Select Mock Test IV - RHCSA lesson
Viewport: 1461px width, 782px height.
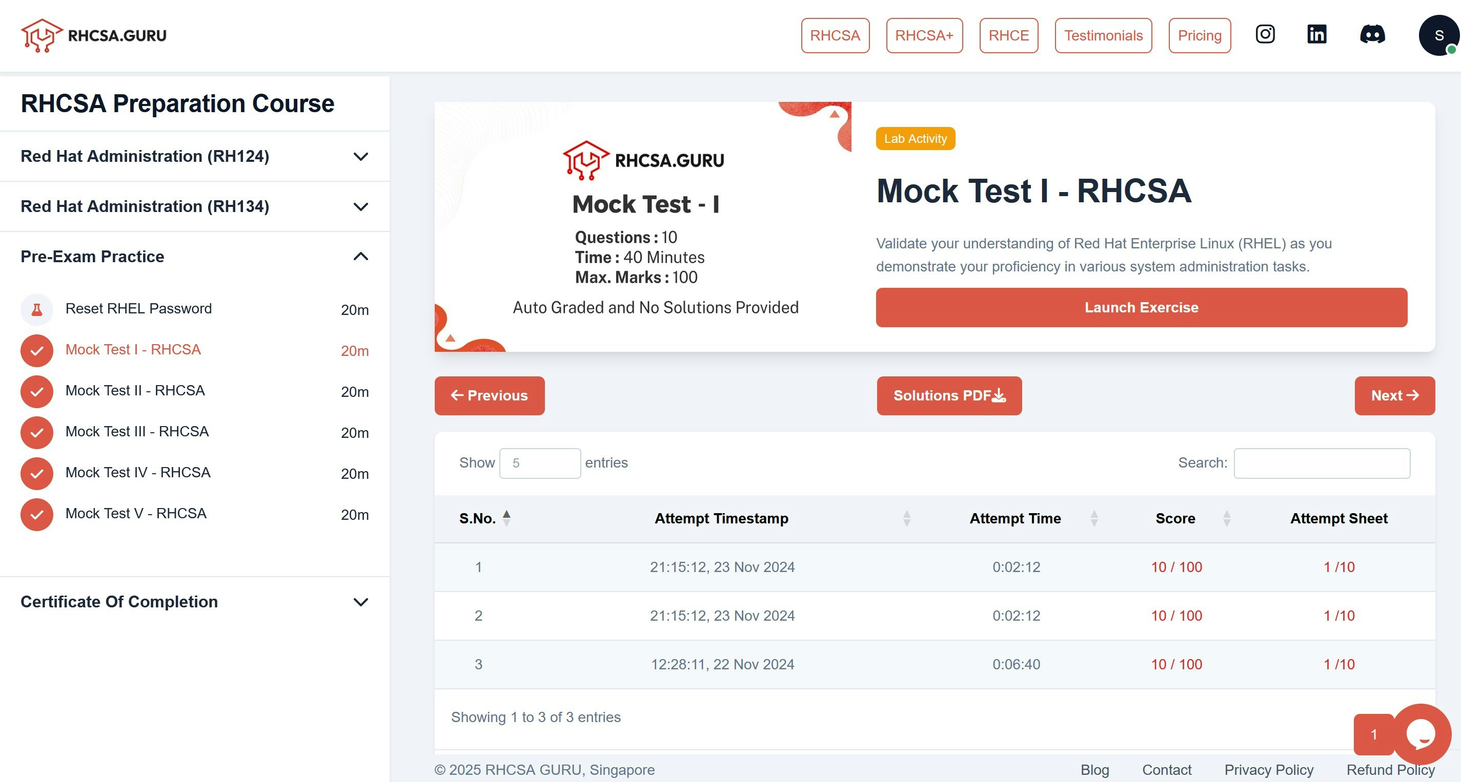tap(138, 472)
